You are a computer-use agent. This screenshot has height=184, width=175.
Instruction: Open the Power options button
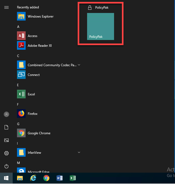[6, 166]
